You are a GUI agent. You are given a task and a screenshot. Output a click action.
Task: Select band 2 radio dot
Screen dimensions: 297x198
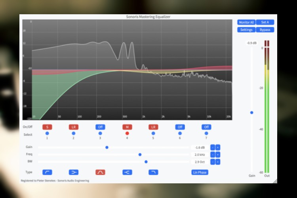click(74, 133)
